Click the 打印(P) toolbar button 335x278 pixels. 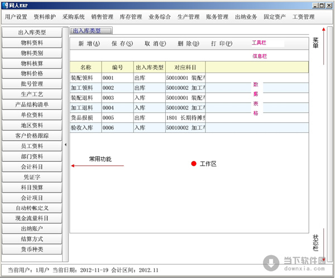221,44
